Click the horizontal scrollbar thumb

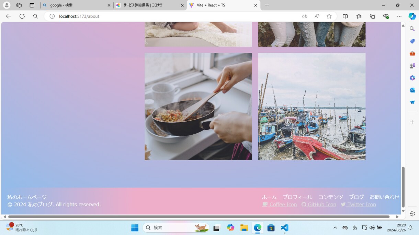[199, 217]
